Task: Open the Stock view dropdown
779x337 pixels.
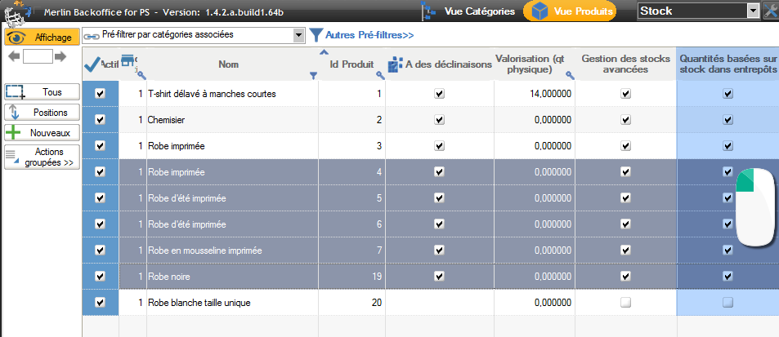Action: click(x=753, y=11)
